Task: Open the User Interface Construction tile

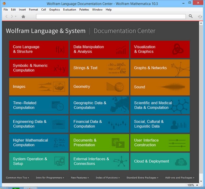Action: [160, 143]
